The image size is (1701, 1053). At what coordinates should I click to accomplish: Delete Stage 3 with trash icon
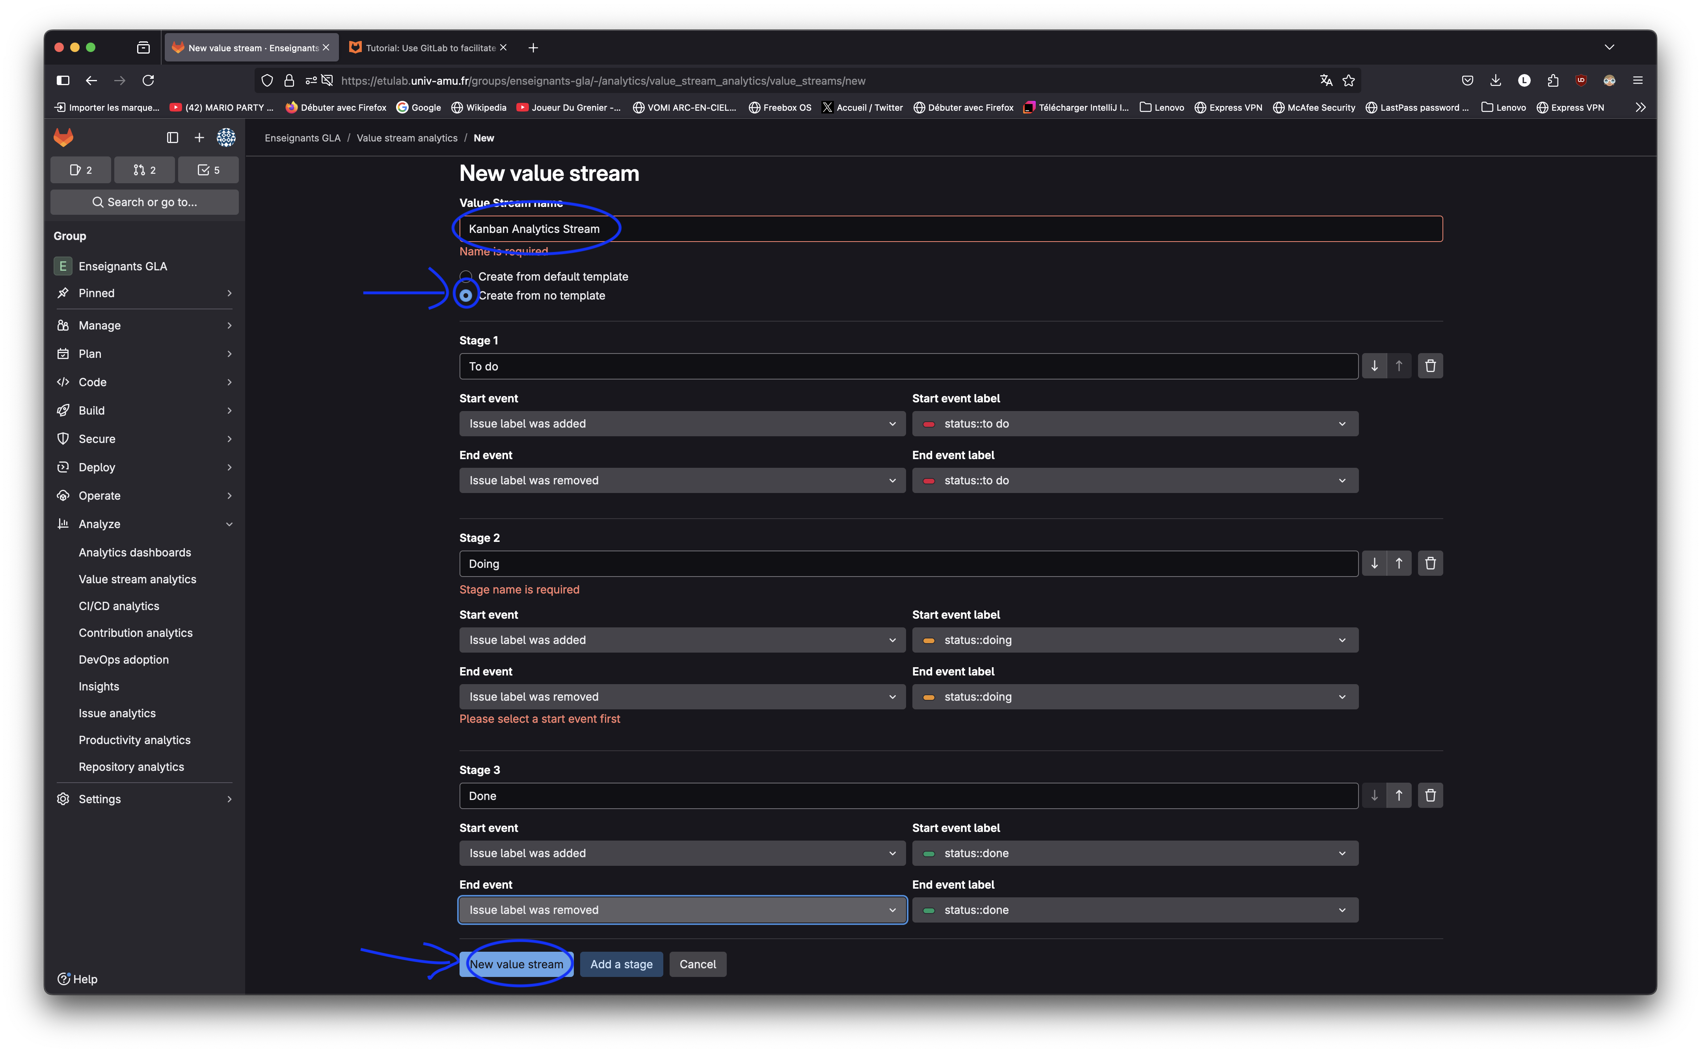(x=1430, y=795)
